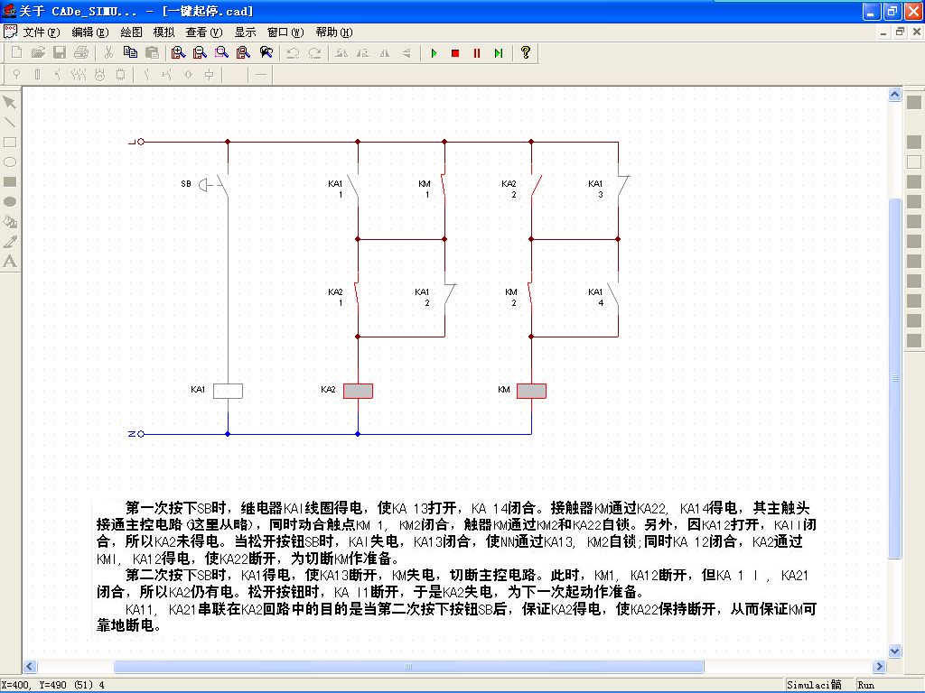Screen dimensions: 925x693
Task: Open the power supply components group
Action: tap(16, 75)
